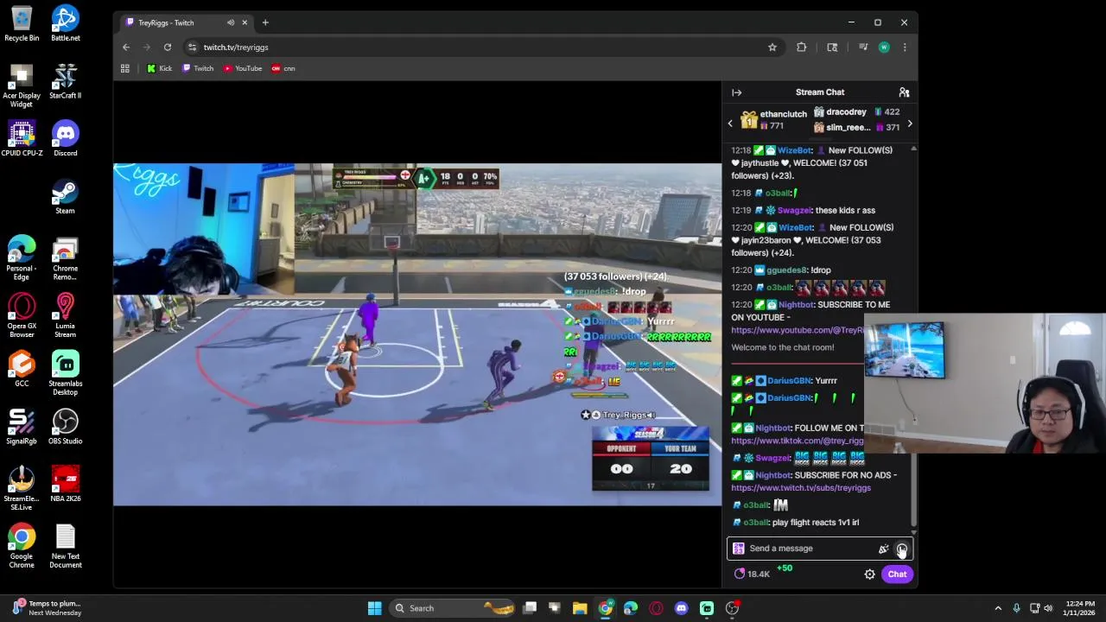View site information icon in address bar
The height and width of the screenshot is (622, 1106).
coord(192,48)
